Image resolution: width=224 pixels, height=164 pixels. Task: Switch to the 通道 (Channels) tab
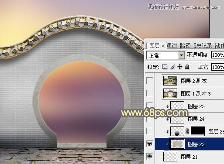(x=172, y=46)
